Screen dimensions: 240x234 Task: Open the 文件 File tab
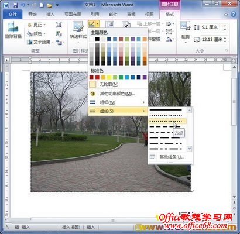[x=12, y=14]
